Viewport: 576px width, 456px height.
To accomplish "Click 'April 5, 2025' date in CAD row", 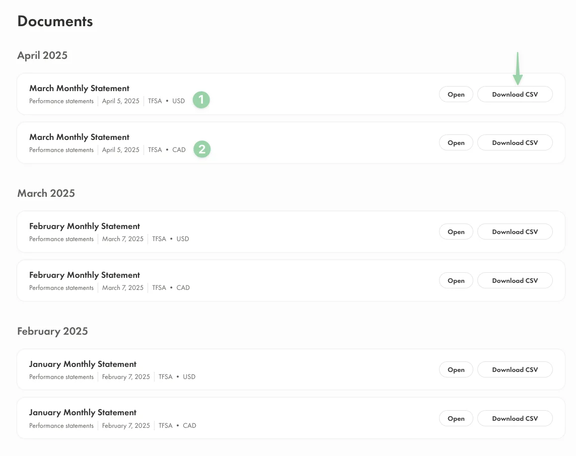I will click(x=120, y=150).
